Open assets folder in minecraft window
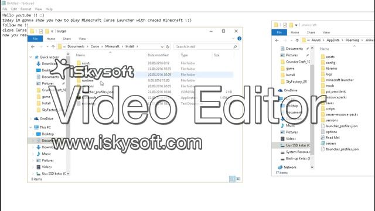This screenshot has height=211, width=375. [330, 57]
